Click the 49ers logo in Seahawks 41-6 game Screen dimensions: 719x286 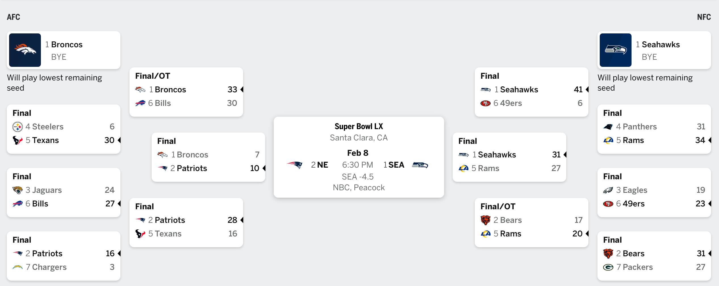[x=485, y=103]
